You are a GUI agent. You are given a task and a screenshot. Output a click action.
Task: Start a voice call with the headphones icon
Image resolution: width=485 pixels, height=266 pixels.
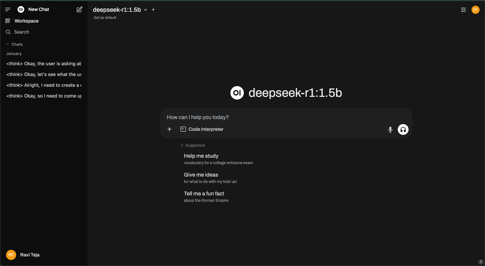(x=403, y=129)
